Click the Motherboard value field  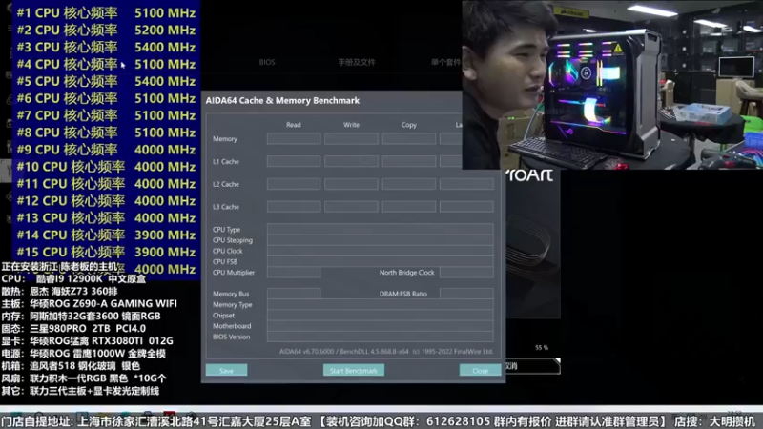coord(380,326)
